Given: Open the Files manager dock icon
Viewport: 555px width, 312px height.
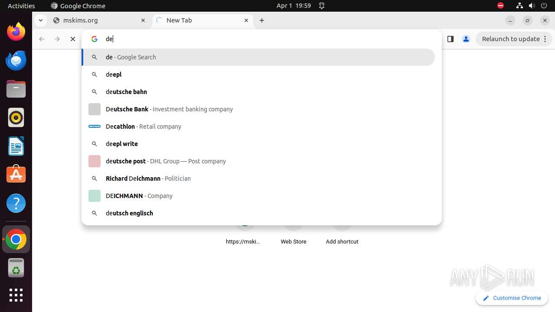Looking at the screenshot, I should pyautogui.click(x=16, y=89).
